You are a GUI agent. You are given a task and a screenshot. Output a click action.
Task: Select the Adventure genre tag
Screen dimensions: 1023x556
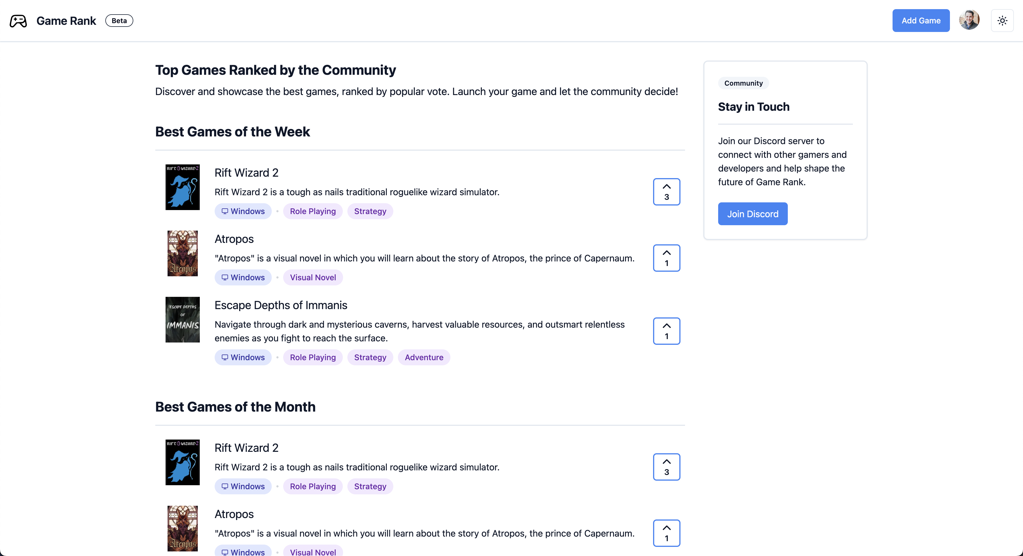(x=424, y=357)
